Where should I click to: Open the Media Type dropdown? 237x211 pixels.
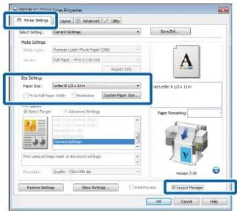pos(96,50)
